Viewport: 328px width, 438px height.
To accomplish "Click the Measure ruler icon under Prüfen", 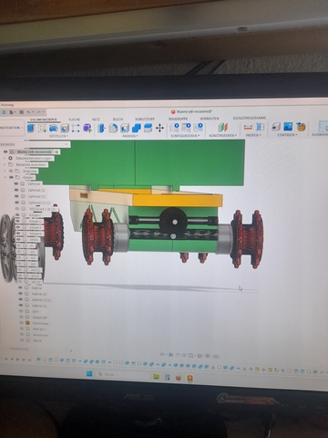I will coord(248,127).
